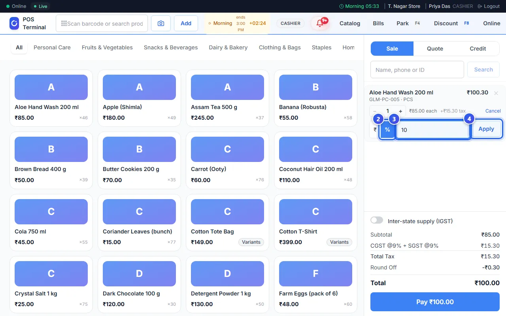The height and width of the screenshot is (316, 506).
Task: Click the Logout link
Action: coord(489,6)
